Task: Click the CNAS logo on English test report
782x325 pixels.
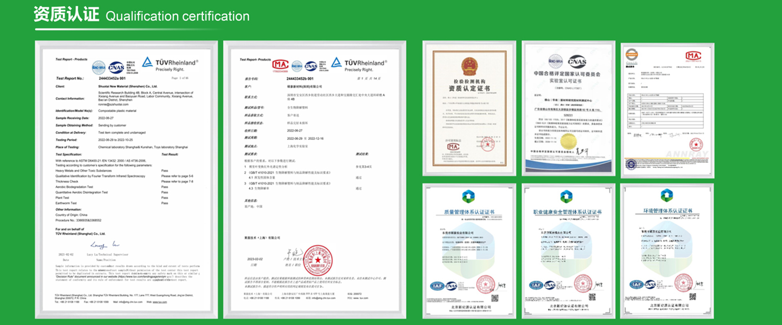Action: point(116,67)
